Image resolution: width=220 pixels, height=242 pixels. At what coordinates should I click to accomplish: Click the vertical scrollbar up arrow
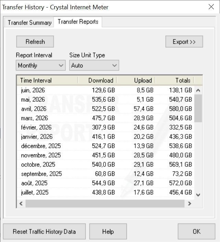[x=198, y=90]
